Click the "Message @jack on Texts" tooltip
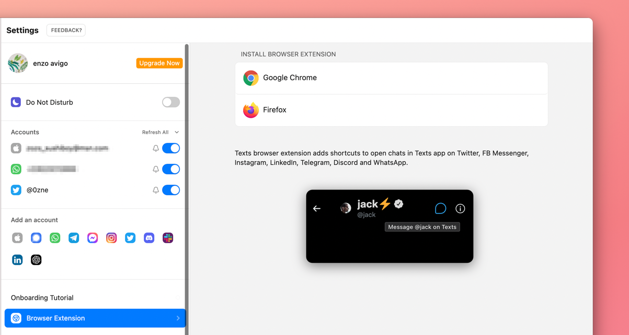Viewport: 629px width, 335px height. 422,227
